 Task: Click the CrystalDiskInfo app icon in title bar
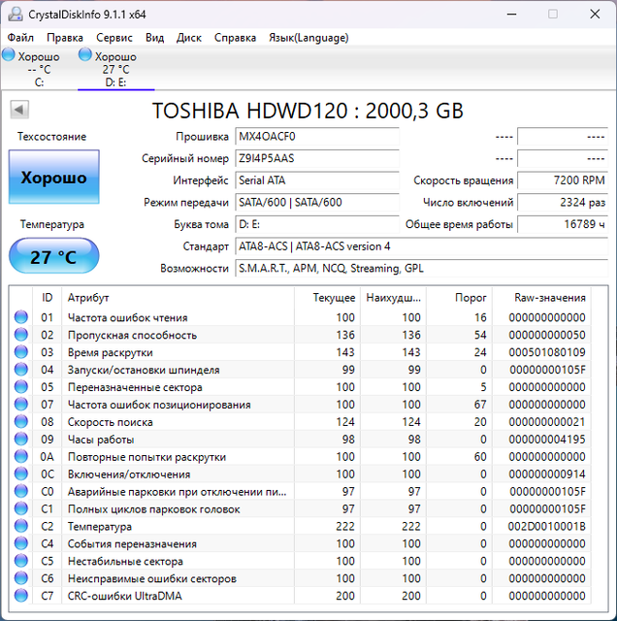[x=16, y=15]
